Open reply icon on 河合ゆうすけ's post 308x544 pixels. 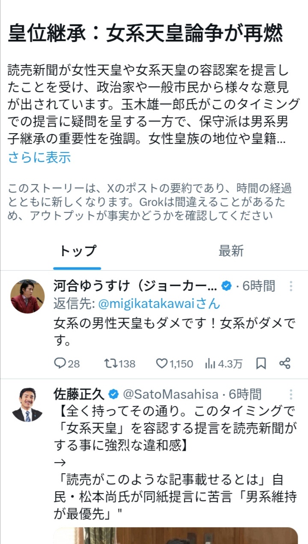(x=60, y=364)
